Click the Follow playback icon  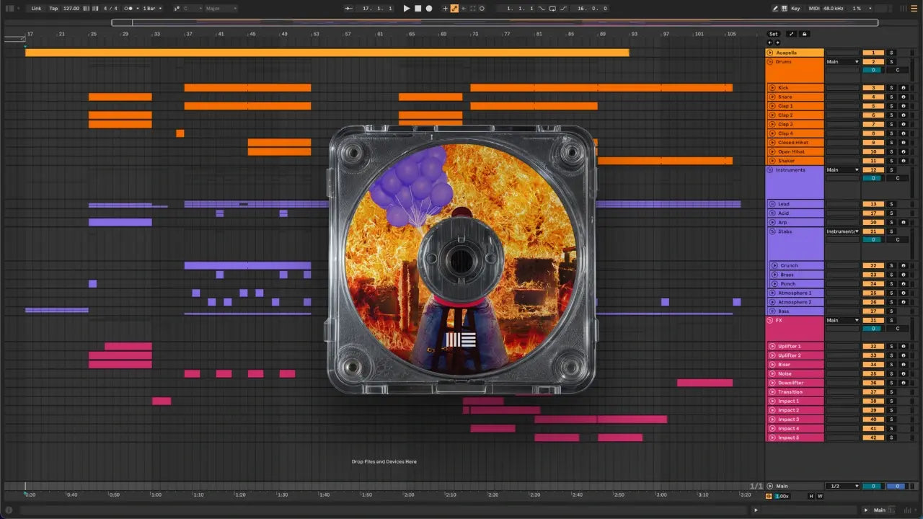pyautogui.click(x=349, y=9)
